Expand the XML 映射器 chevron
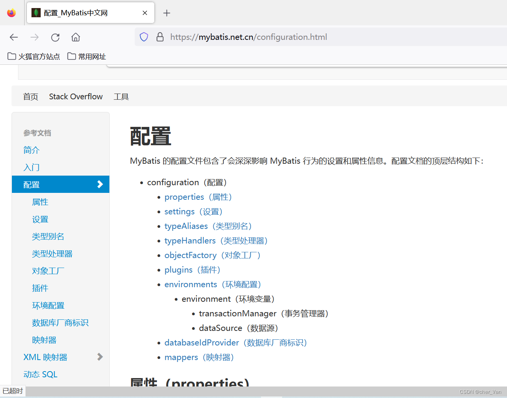Screen dimensions: 507x398 tap(100, 357)
